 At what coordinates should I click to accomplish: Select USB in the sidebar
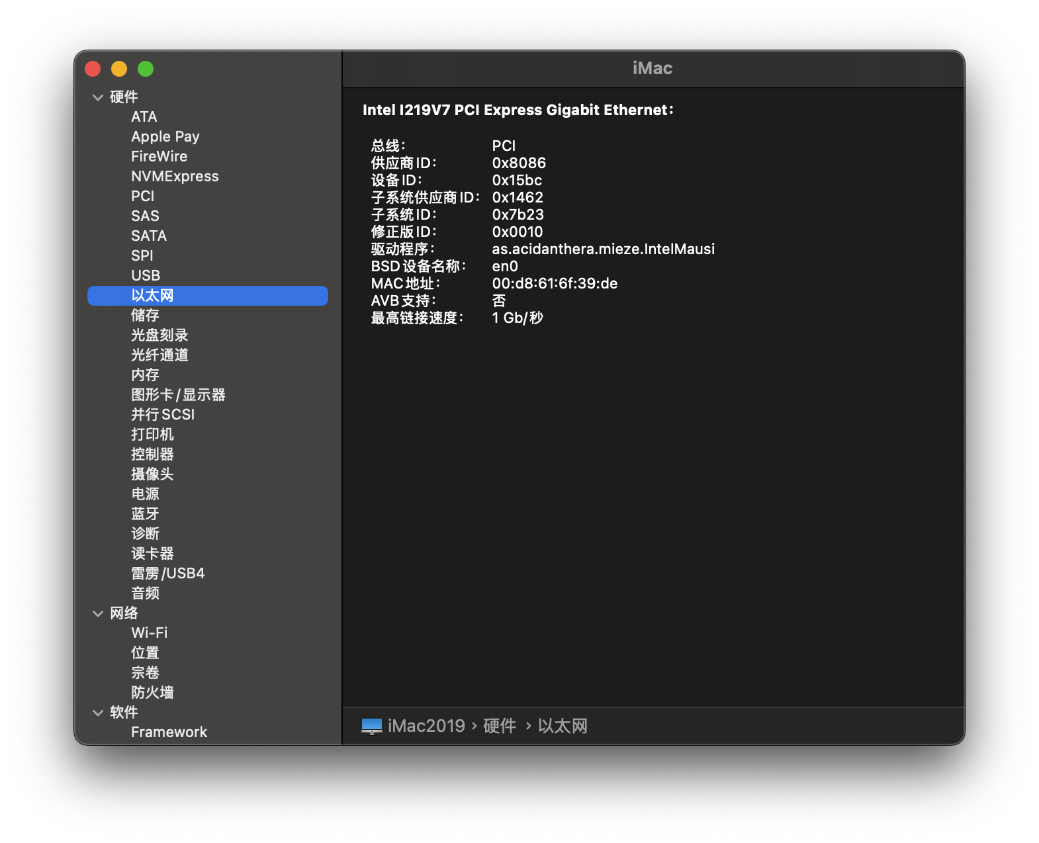[x=208, y=276]
